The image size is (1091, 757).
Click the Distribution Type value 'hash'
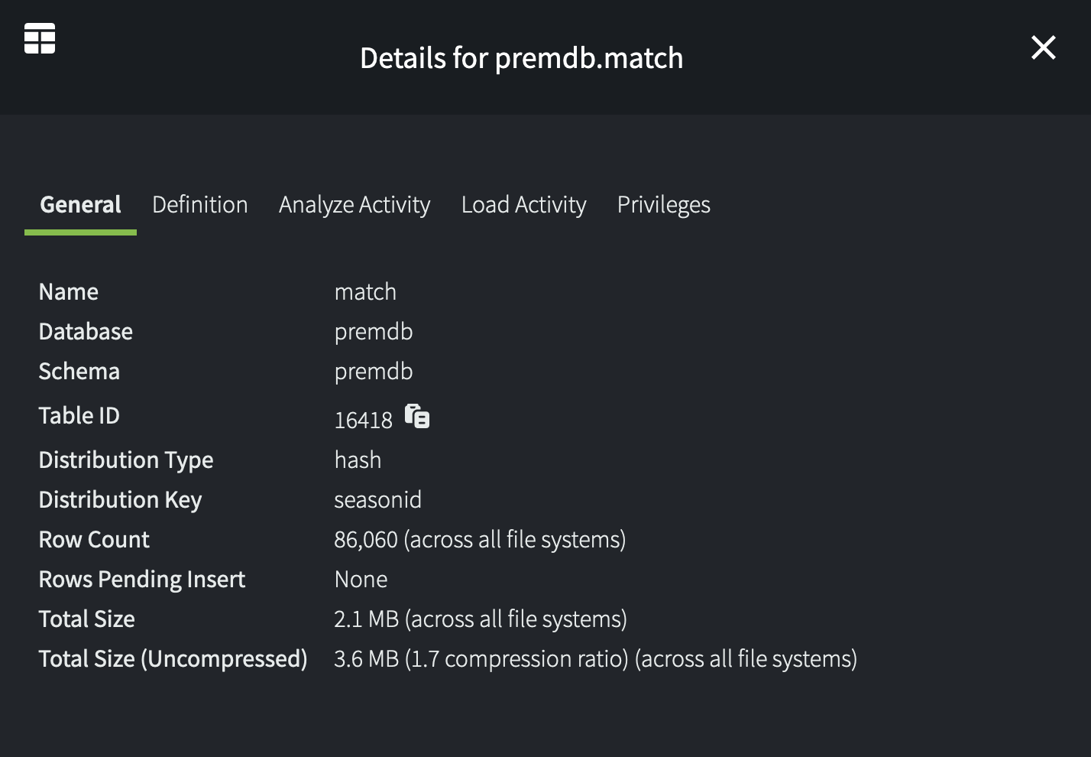[x=358, y=460]
